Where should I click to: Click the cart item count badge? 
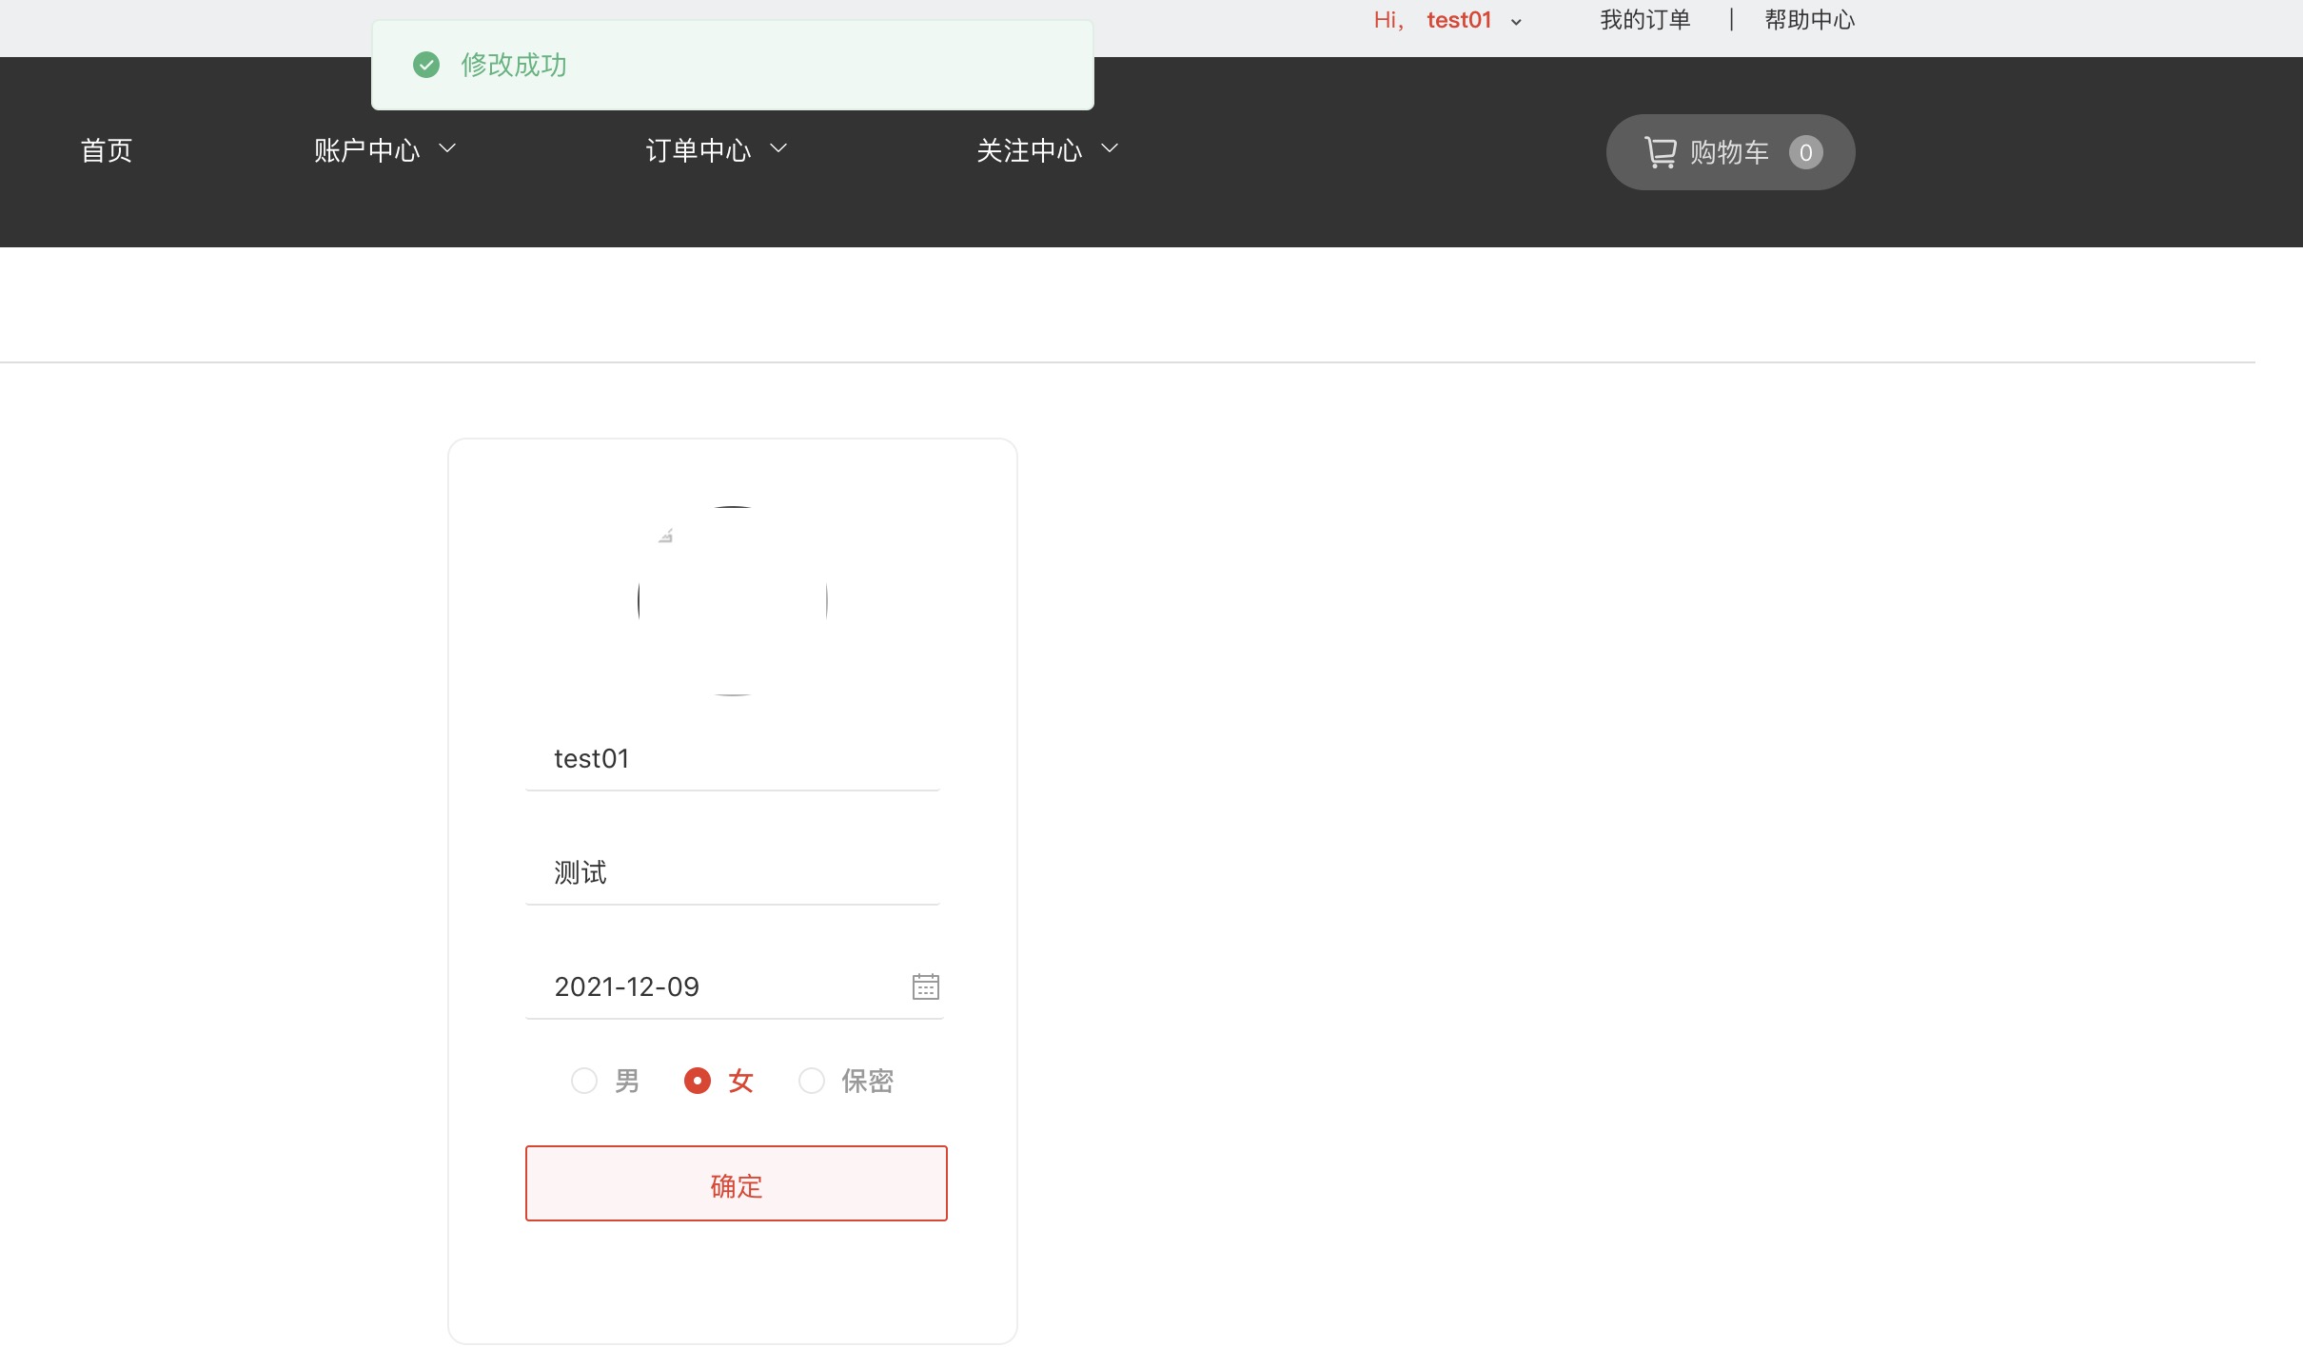pos(1805,152)
